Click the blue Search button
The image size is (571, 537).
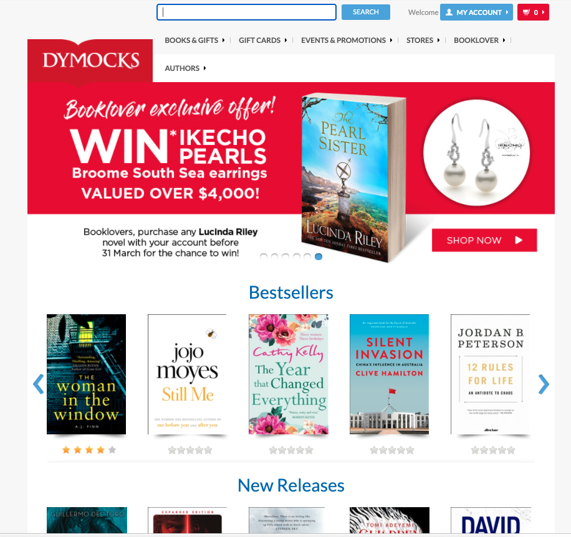pos(366,12)
